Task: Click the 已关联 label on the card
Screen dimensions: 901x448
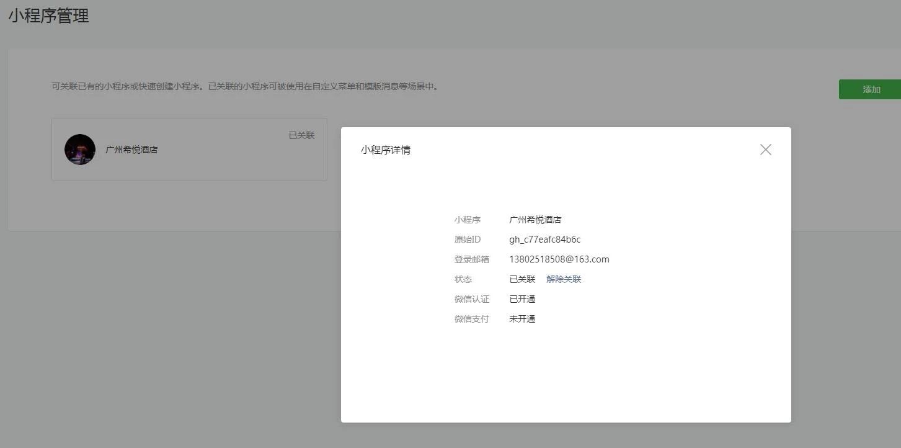Action: 301,135
